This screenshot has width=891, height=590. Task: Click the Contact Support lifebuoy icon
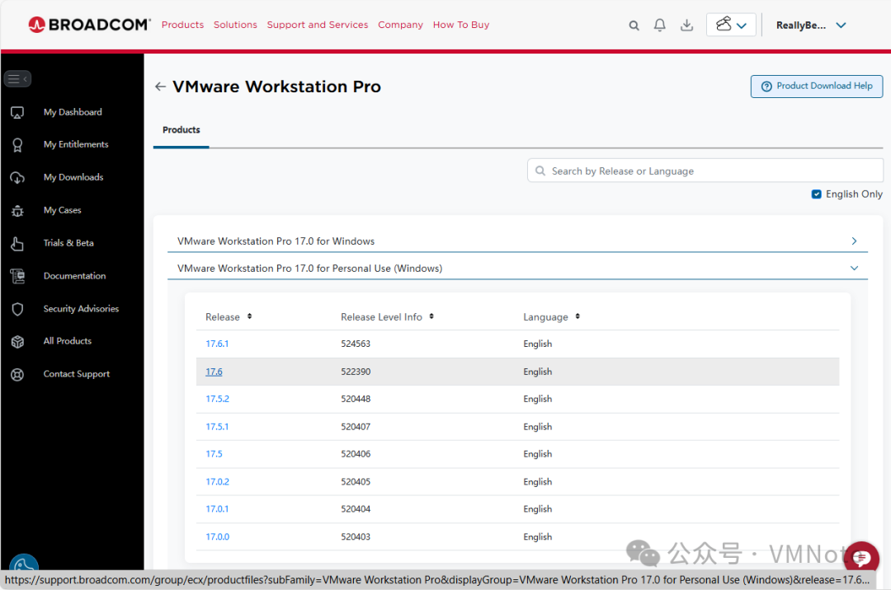pyautogui.click(x=17, y=374)
